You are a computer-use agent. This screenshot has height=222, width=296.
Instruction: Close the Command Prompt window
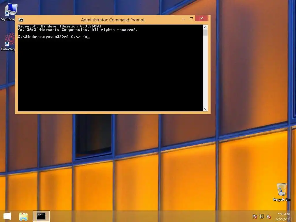pyautogui.click(x=201, y=18)
